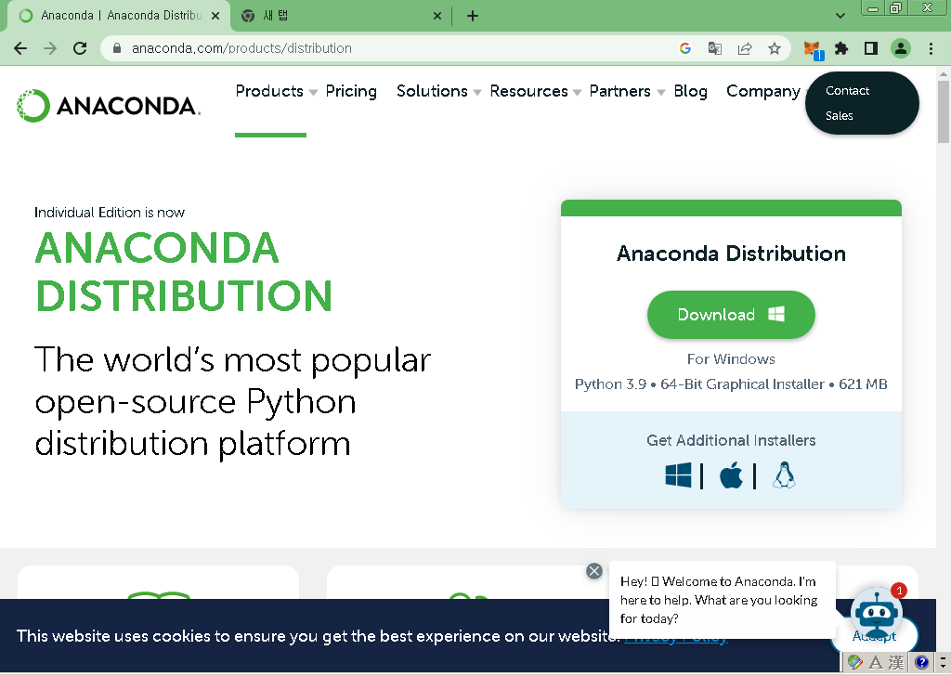Click the browser forward arrow
This screenshot has height=676, width=951.
pyautogui.click(x=50, y=48)
